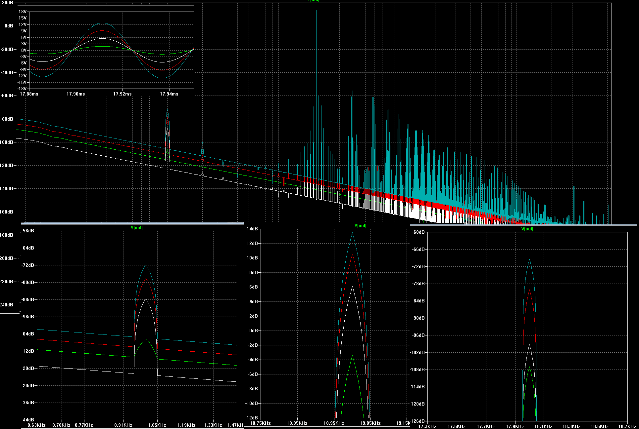Click the gray title bar of bottom-right plot
The height and width of the screenshot is (429, 639).
(x=523, y=225)
